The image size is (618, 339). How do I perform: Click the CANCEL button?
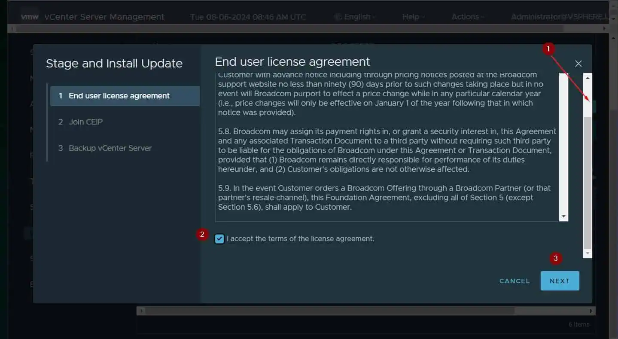(514, 281)
